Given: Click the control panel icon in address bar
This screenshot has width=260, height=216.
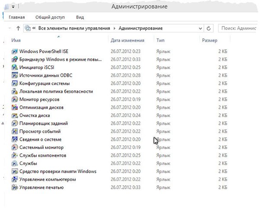Looking at the screenshot, I should pos(28,28).
